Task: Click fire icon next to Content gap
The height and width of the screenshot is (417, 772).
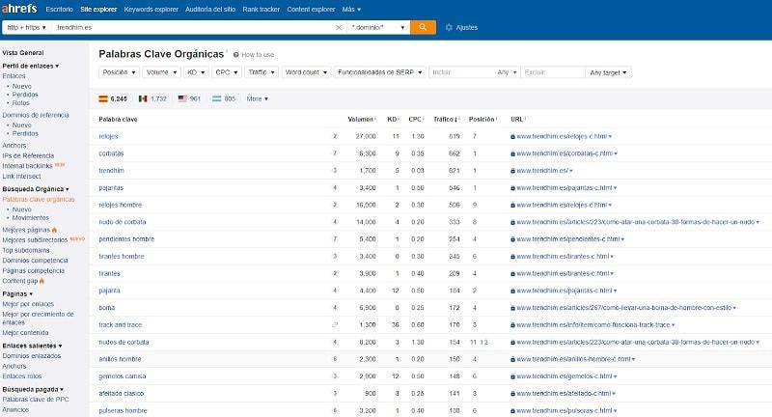Action: pyautogui.click(x=41, y=281)
